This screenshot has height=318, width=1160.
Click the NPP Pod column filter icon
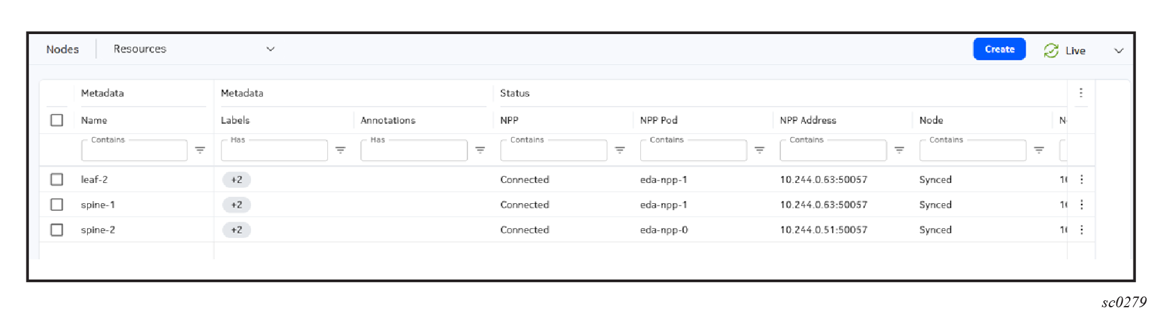759,150
